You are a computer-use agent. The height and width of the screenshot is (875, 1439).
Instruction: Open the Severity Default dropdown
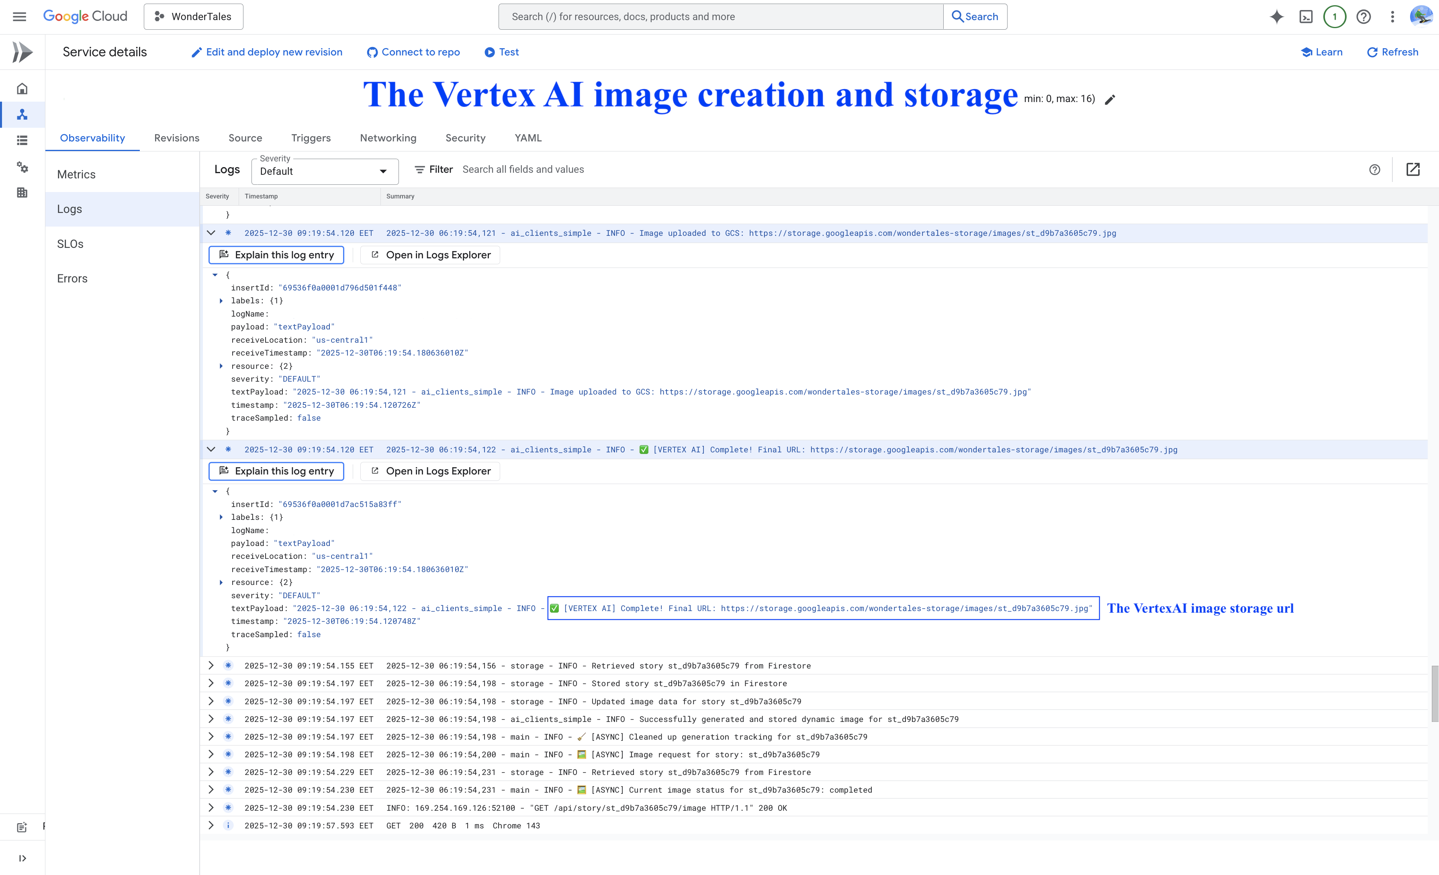tap(325, 171)
